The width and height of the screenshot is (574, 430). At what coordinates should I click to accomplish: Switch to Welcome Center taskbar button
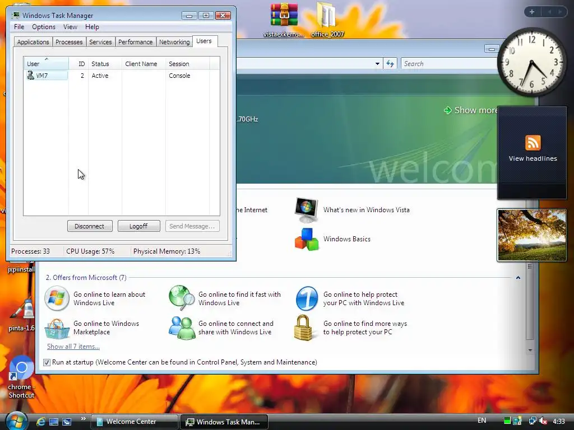[135, 422]
